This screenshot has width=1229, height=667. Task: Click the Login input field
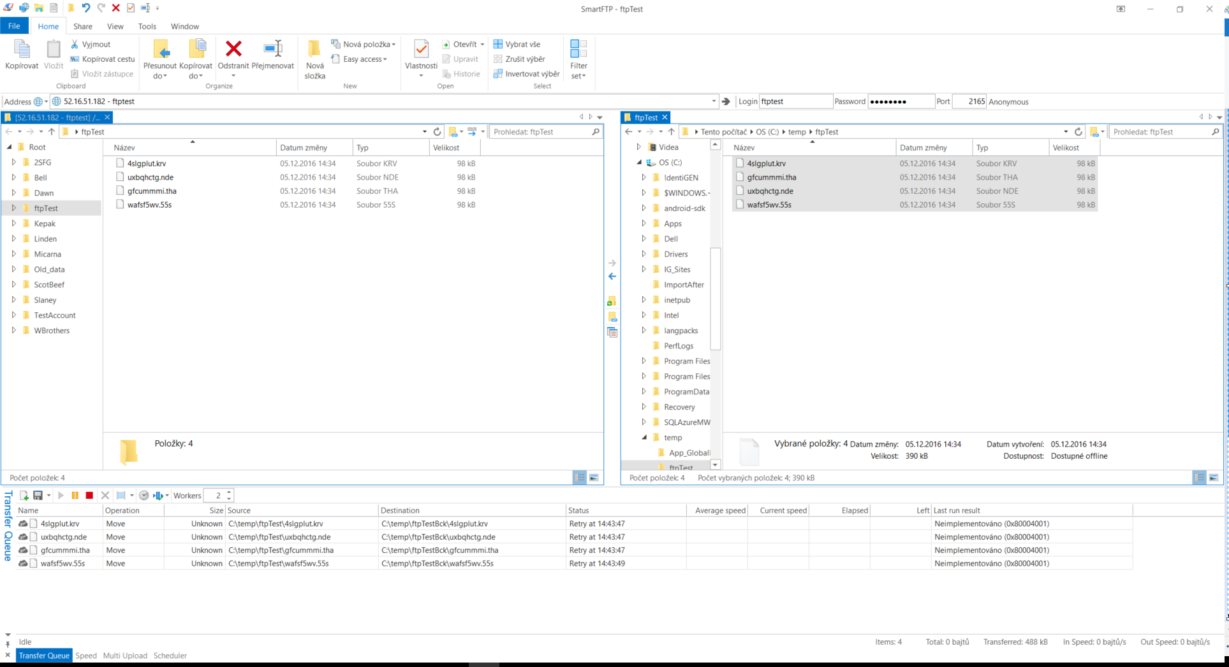[x=796, y=101]
